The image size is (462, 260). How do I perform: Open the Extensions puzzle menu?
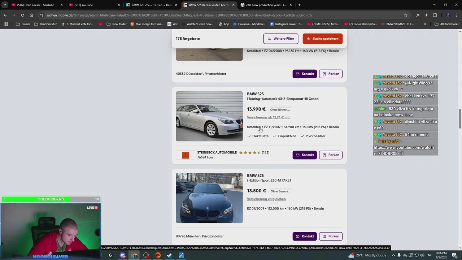[x=435, y=15]
